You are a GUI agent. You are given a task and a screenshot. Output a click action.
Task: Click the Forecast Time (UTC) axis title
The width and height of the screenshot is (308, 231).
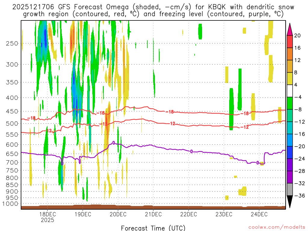pos(153,228)
